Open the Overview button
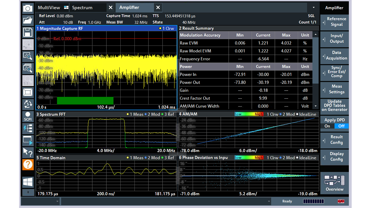 (334, 183)
